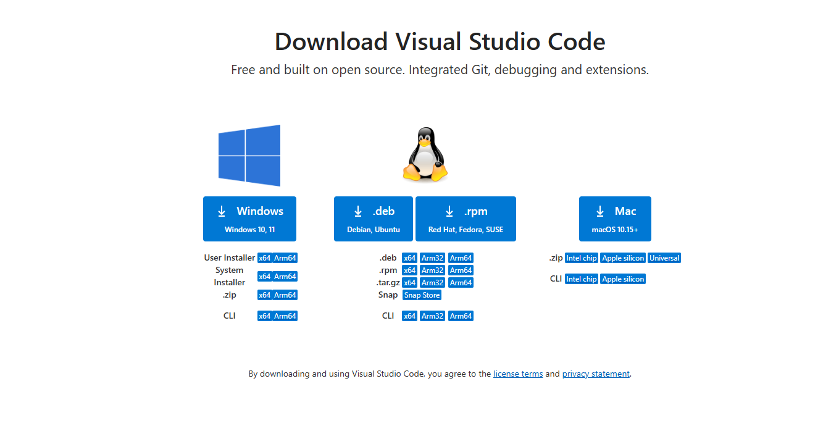Select Linux .rpm Arm64 build
This screenshot has height=431, width=831.
point(461,270)
